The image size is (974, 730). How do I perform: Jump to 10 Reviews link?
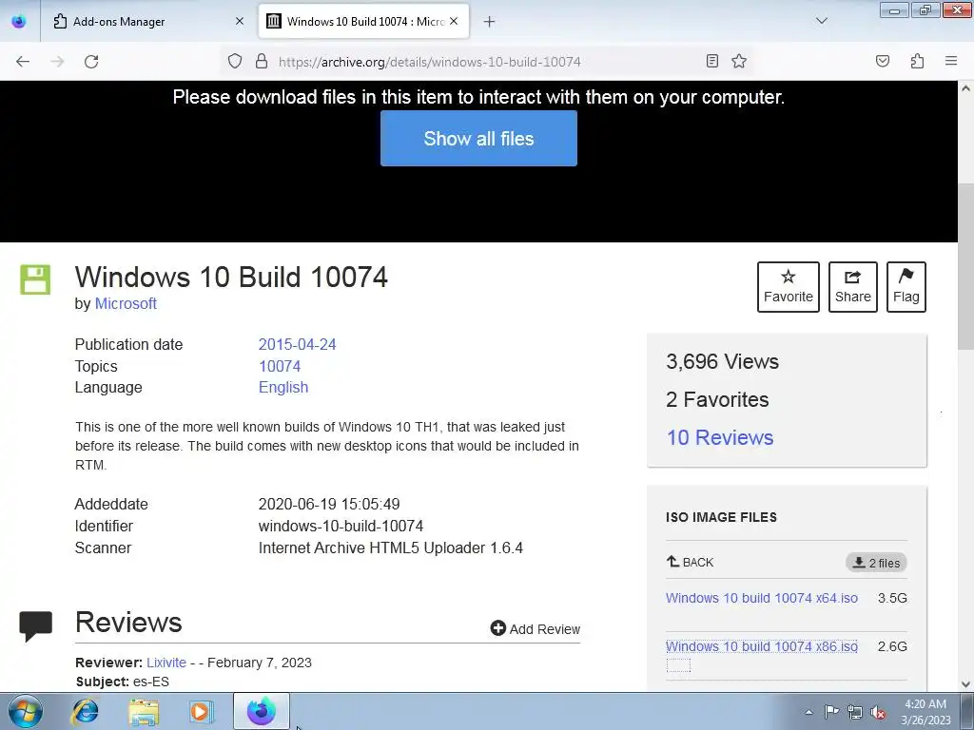[x=720, y=437]
